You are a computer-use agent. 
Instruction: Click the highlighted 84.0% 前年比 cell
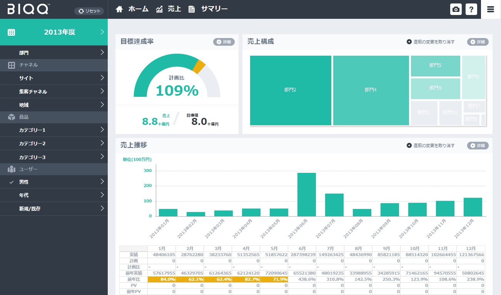(162, 279)
